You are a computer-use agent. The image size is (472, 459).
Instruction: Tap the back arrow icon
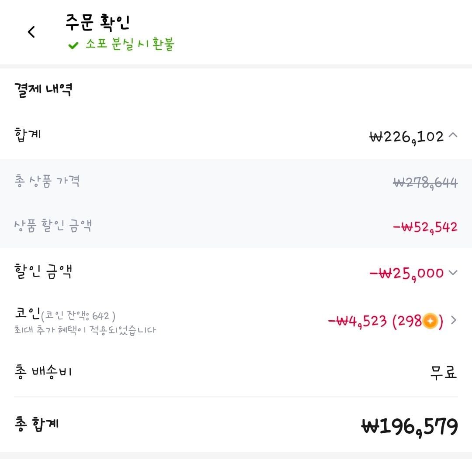[31, 32]
